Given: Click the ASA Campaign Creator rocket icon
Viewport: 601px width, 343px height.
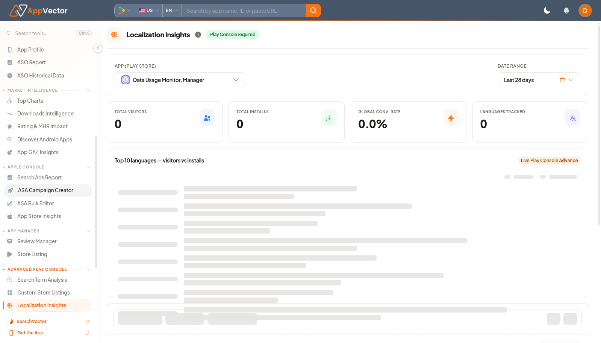Looking at the screenshot, I should (x=11, y=190).
